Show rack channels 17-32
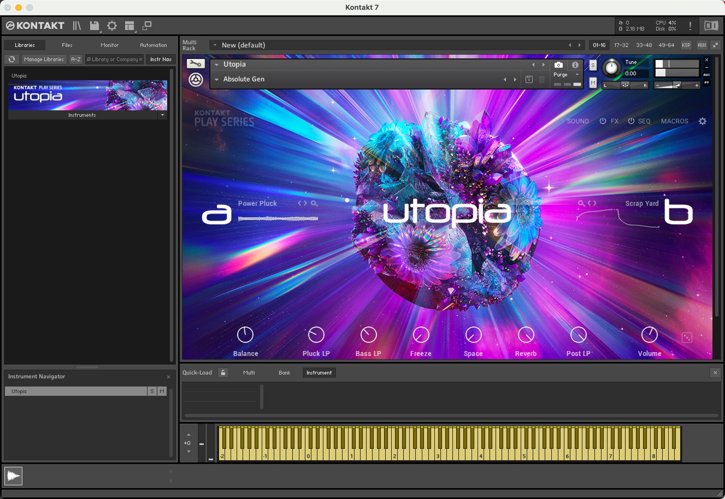Image resolution: width=725 pixels, height=499 pixels. (x=621, y=45)
